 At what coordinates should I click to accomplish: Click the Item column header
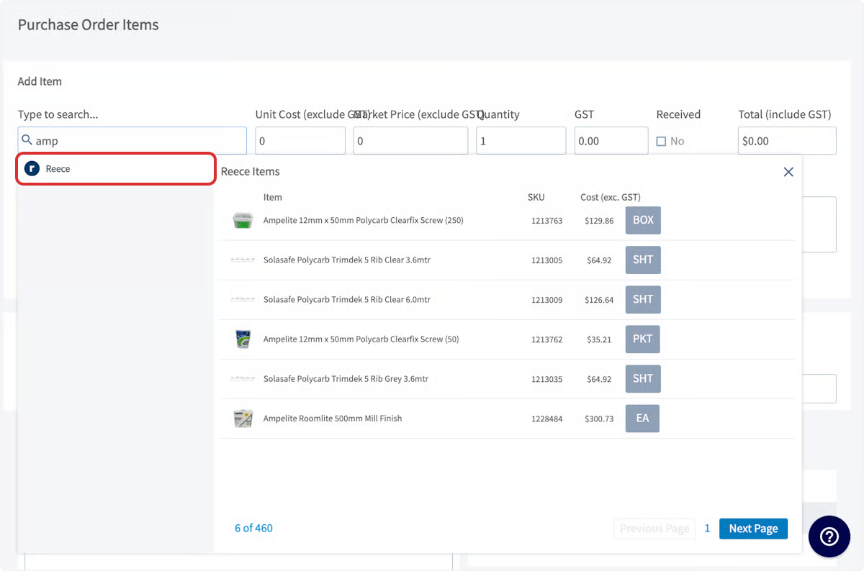(x=273, y=197)
